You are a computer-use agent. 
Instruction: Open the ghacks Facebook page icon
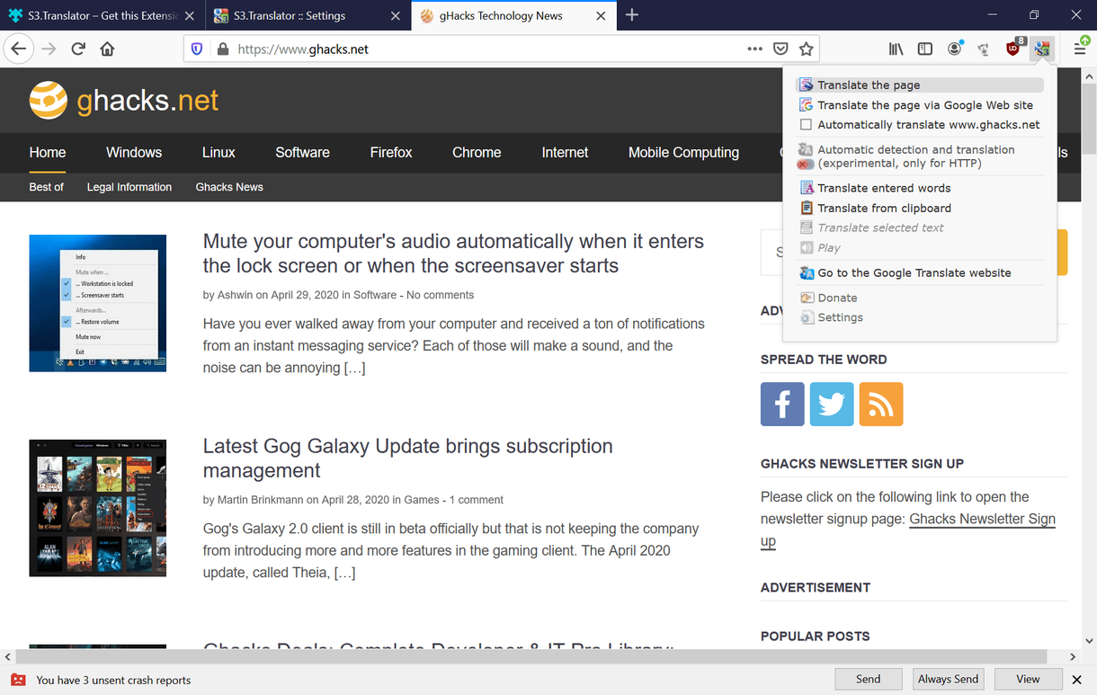pyautogui.click(x=782, y=404)
